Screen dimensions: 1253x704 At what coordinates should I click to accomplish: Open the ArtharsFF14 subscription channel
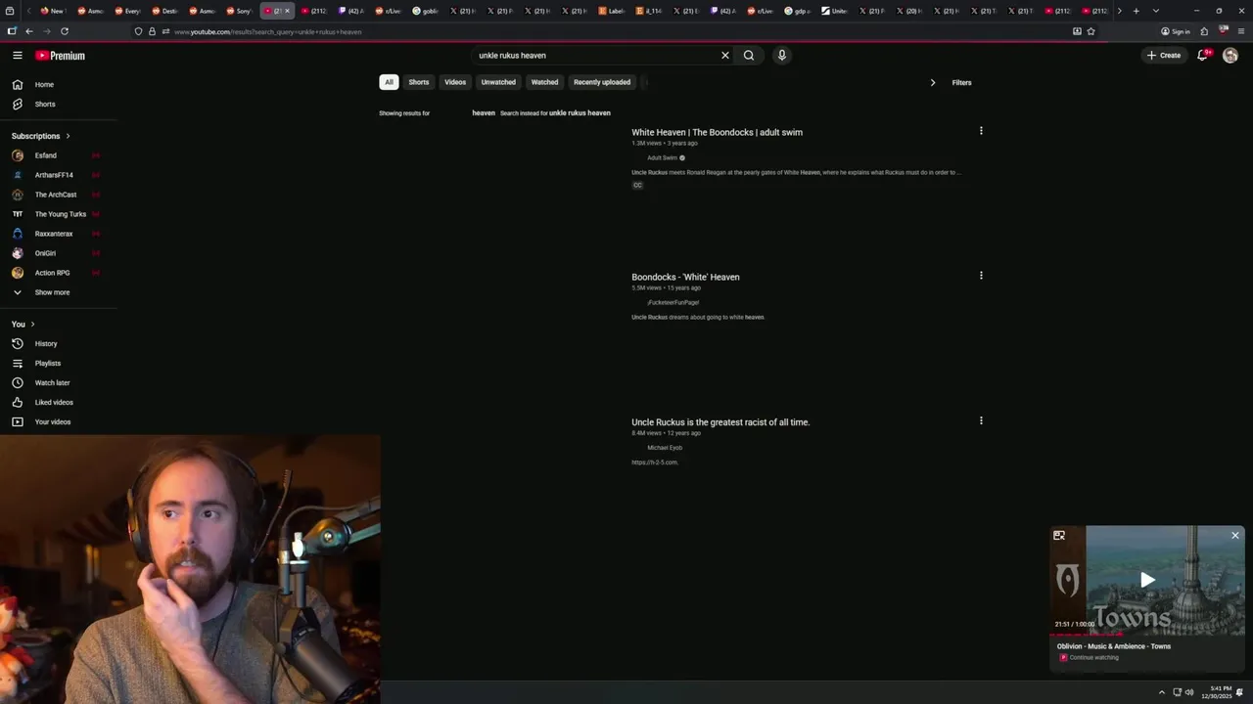(x=59, y=175)
